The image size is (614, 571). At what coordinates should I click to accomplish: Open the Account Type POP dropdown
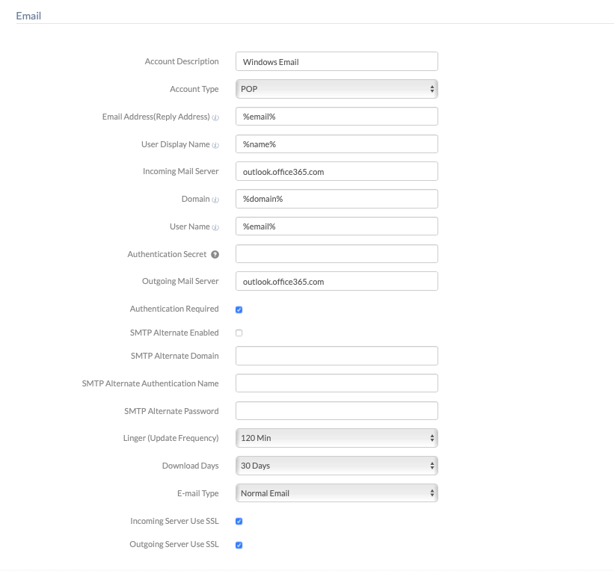[x=337, y=89]
